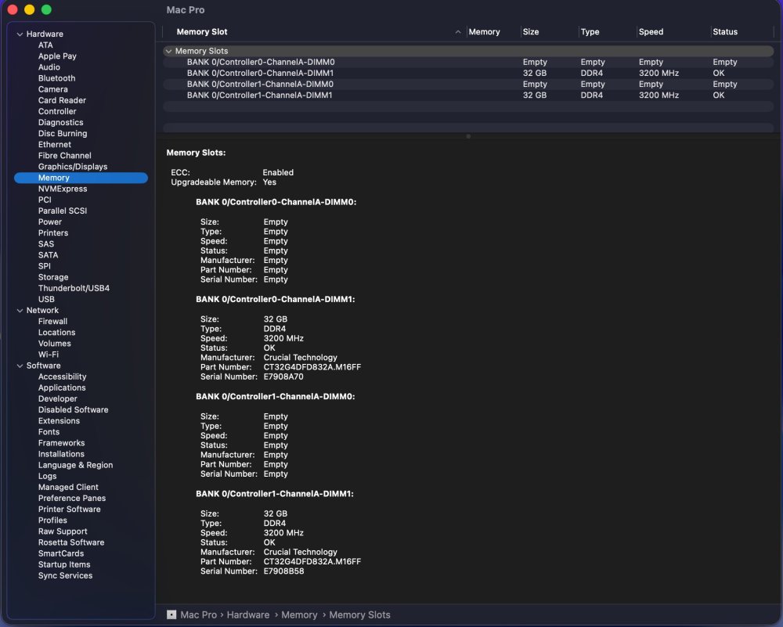Image resolution: width=783 pixels, height=627 pixels.
Task: Click serial number E7908B58
Action: pos(283,571)
